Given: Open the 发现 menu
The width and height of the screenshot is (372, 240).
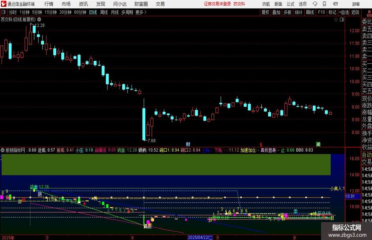Looking at the screenshot, I should (x=101, y=4).
